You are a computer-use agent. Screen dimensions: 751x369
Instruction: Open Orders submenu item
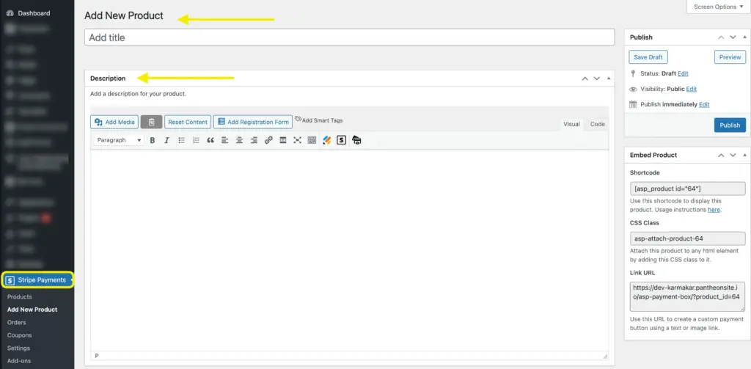17,323
